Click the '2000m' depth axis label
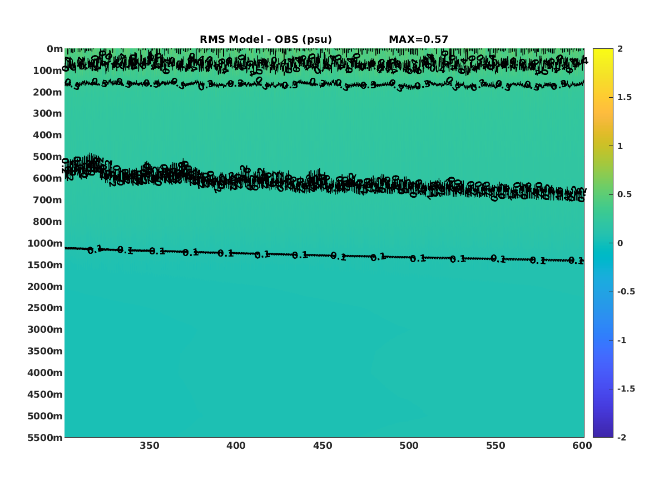649x486 pixels. tap(45, 287)
